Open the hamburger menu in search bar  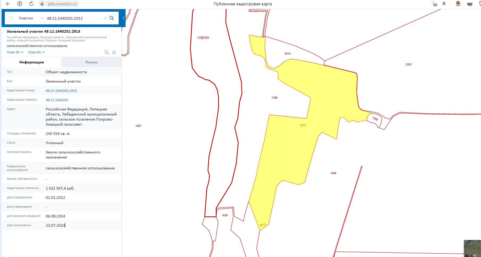11,18
